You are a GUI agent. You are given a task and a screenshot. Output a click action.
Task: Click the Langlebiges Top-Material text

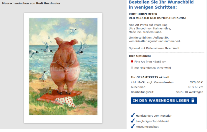tap(152, 121)
